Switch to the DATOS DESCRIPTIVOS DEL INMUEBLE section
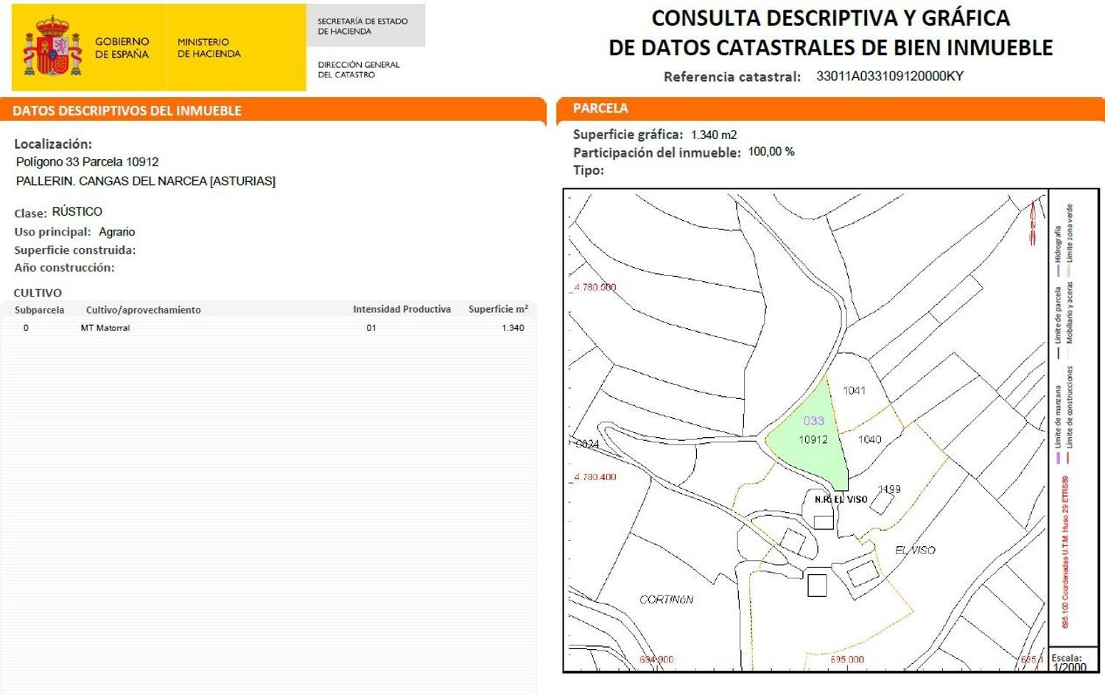Viewport: 1105px width, 694px height. 126,110
